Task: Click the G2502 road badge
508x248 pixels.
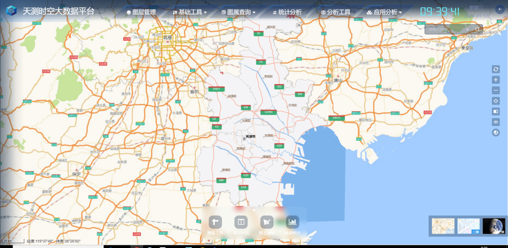Action: tap(269, 112)
